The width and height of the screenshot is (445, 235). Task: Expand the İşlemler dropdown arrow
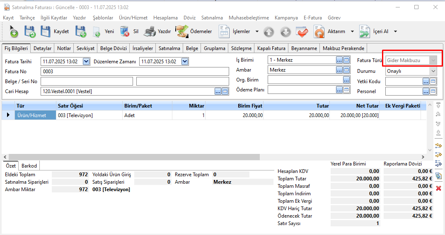[x=257, y=31]
